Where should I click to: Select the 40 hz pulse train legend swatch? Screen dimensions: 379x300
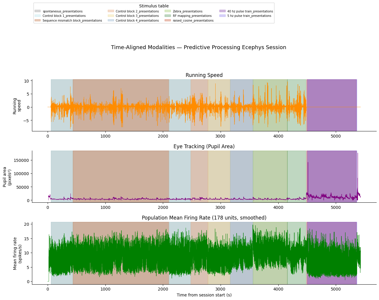[222, 11]
